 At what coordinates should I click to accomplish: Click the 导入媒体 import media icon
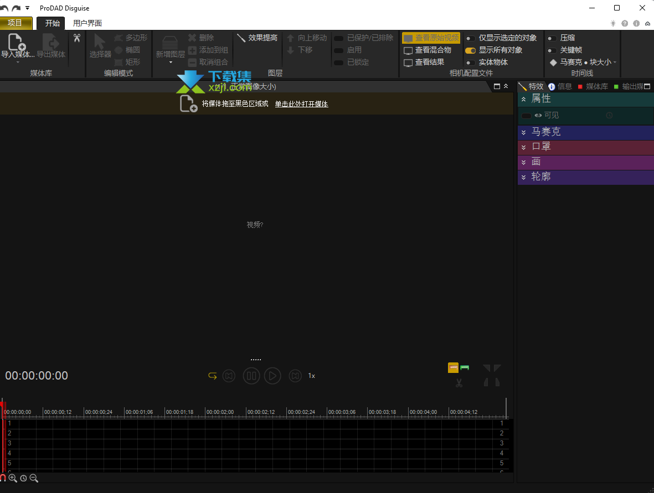point(17,43)
